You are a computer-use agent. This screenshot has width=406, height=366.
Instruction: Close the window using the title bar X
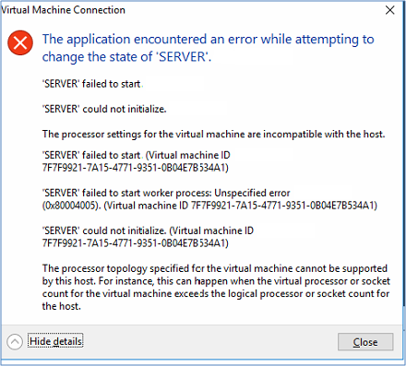click(x=390, y=10)
